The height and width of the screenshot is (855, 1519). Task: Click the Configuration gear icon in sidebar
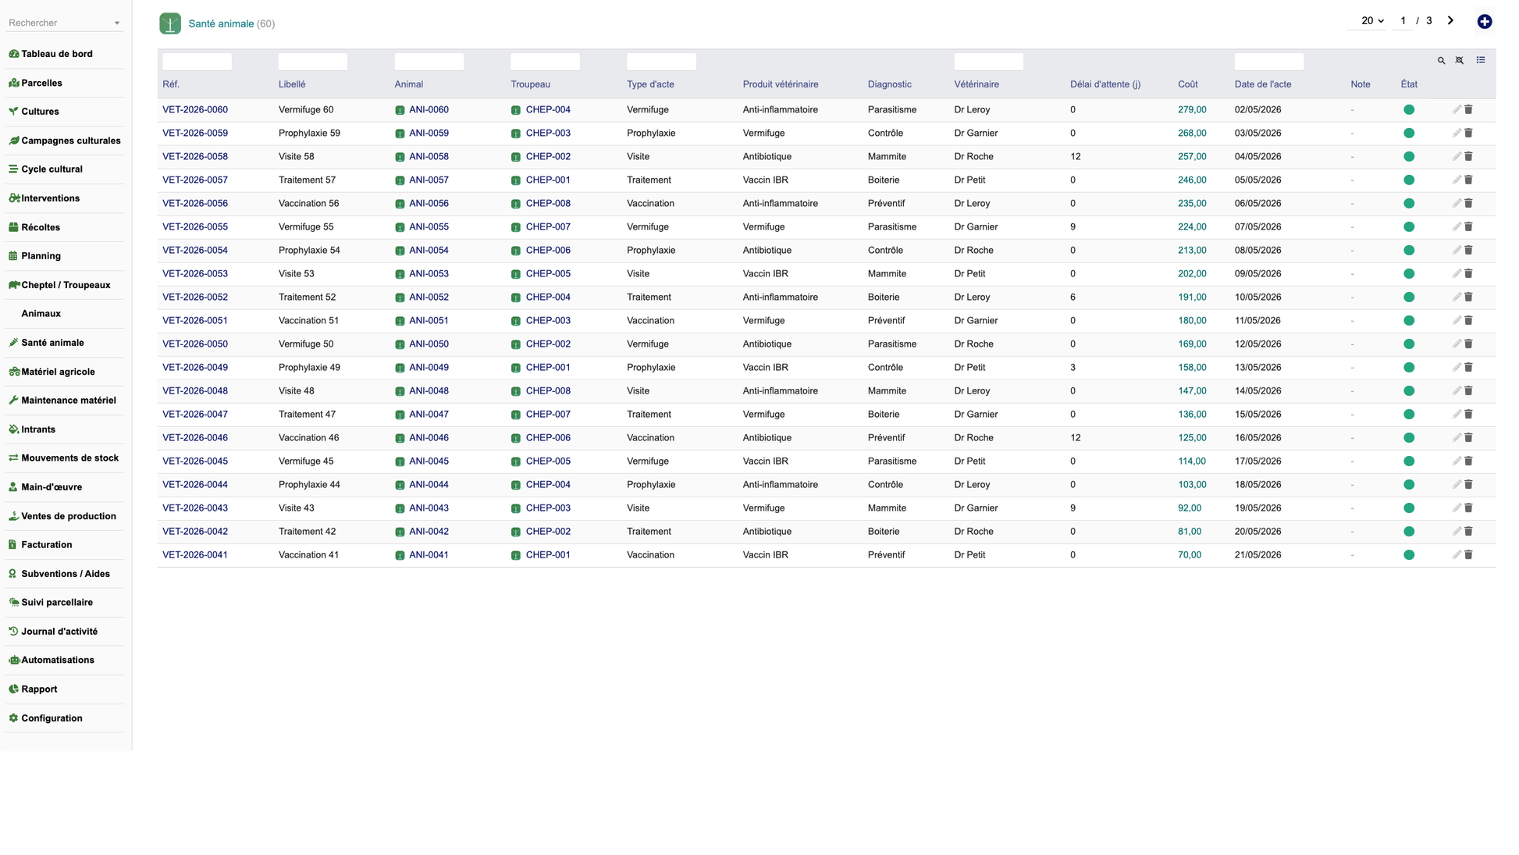pyautogui.click(x=13, y=718)
